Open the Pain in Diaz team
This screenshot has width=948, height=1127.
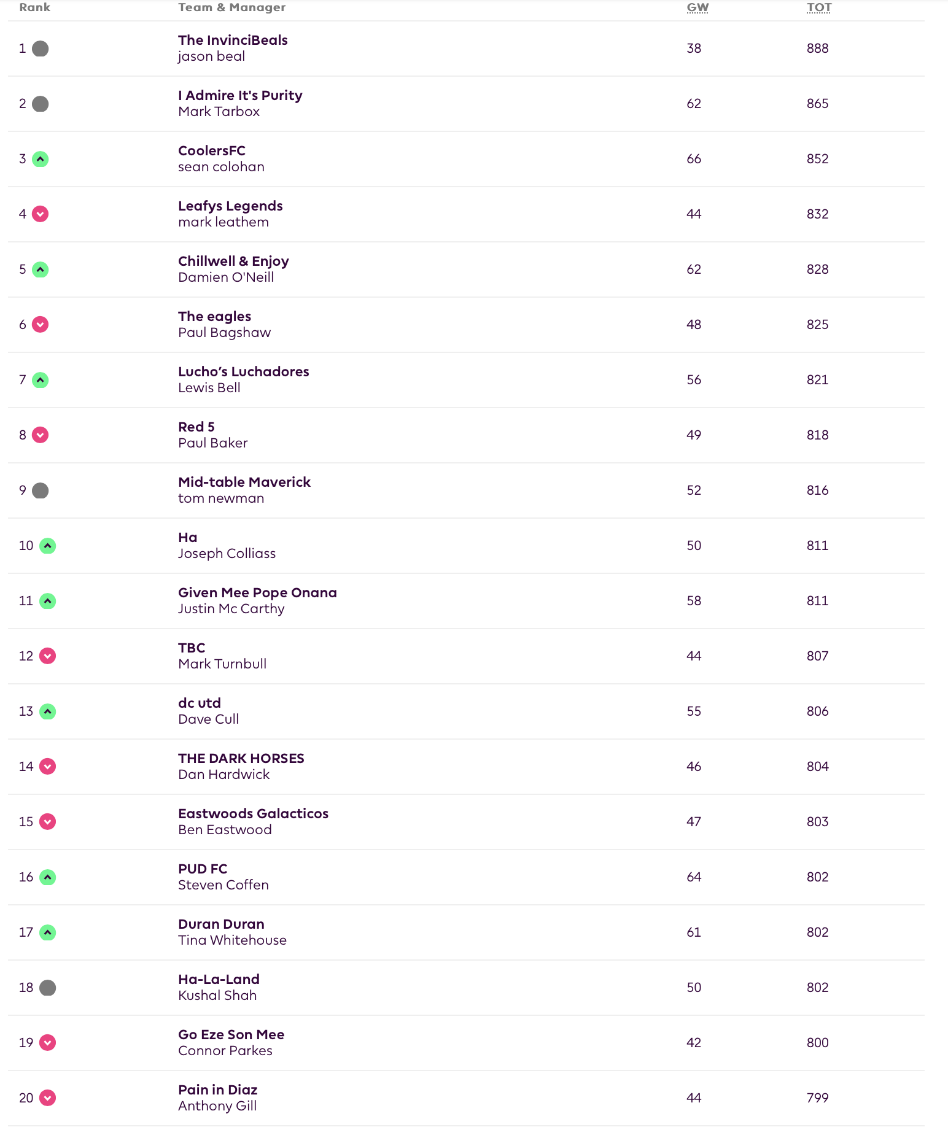click(218, 1090)
